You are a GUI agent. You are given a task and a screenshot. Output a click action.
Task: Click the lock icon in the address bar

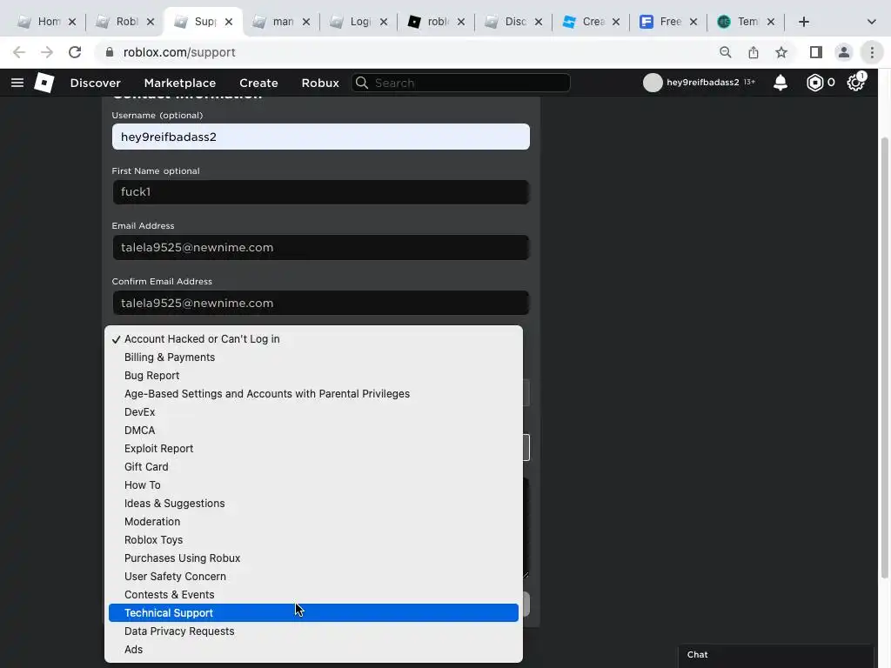click(x=109, y=52)
